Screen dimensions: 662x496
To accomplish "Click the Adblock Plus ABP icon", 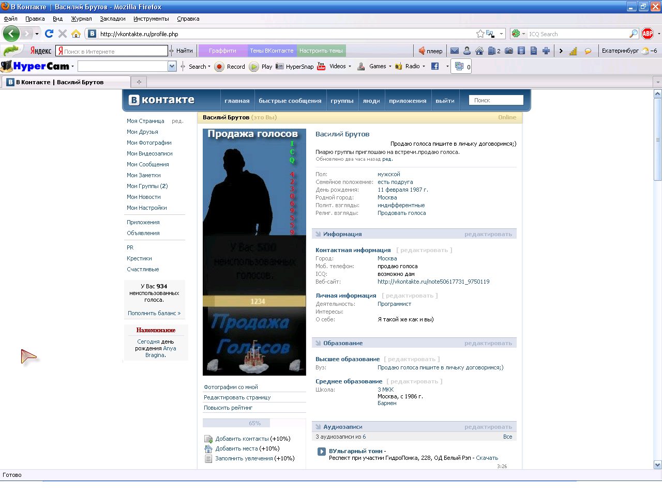I will coord(648,34).
